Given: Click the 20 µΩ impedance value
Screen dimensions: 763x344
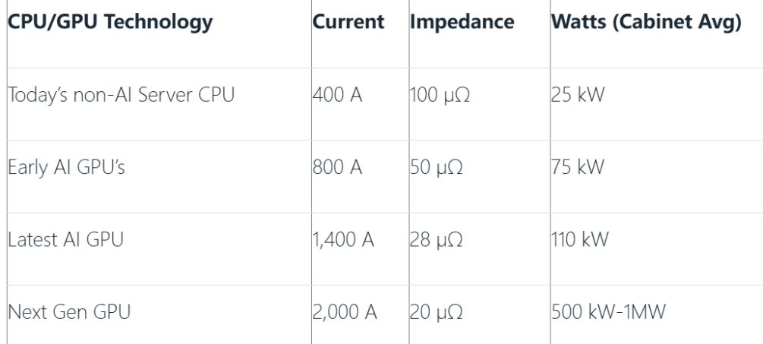Looking at the screenshot, I should click(436, 312).
